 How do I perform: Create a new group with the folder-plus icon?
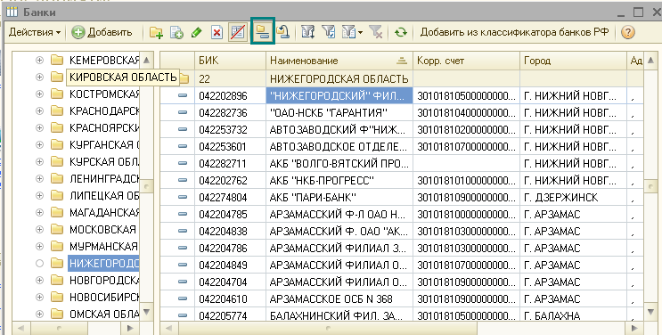(156, 33)
